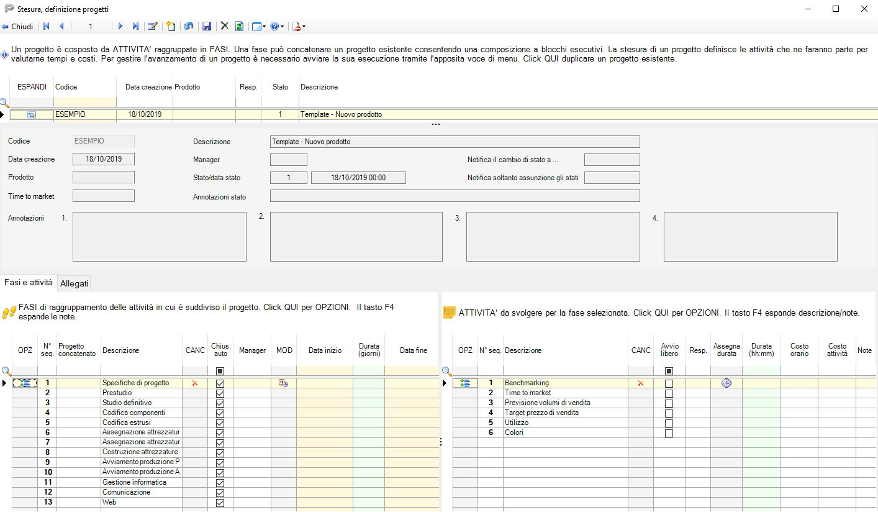The image size is (878, 512).
Task: Go to the next record
Action: [x=120, y=27]
